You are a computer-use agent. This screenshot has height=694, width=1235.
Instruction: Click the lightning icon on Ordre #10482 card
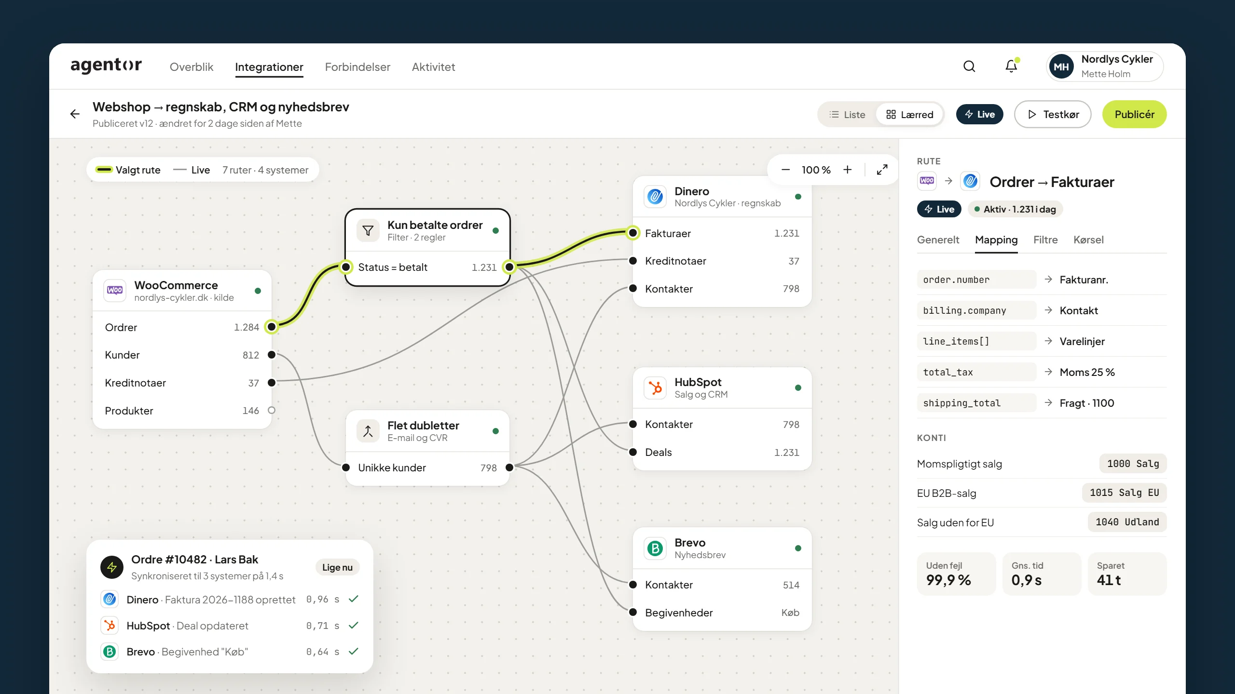pyautogui.click(x=112, y=567)
